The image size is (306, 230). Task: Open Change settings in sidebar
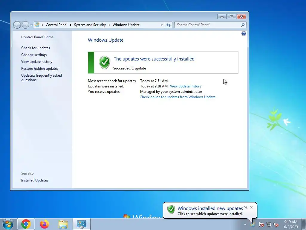click(34, 55)
